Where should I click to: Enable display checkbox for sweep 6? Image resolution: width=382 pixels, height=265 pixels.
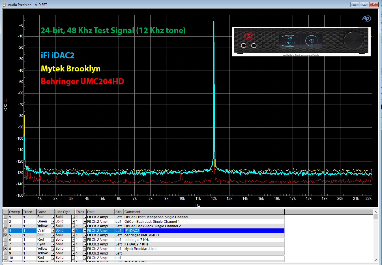pyautogui.click(x=5, y=239)
